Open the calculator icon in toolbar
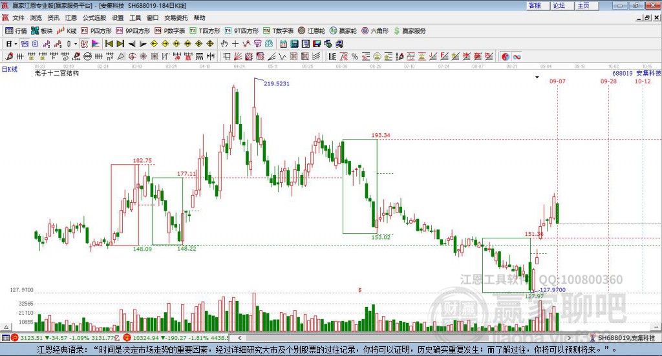662x356 pixels. [294, 44]
